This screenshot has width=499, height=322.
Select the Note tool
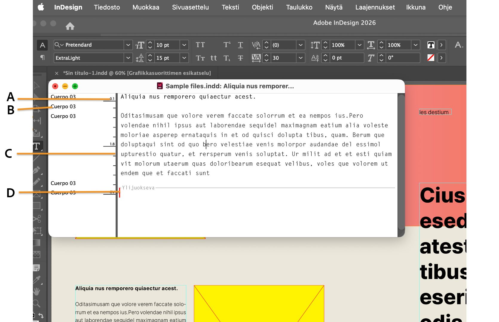coord(37,268)
